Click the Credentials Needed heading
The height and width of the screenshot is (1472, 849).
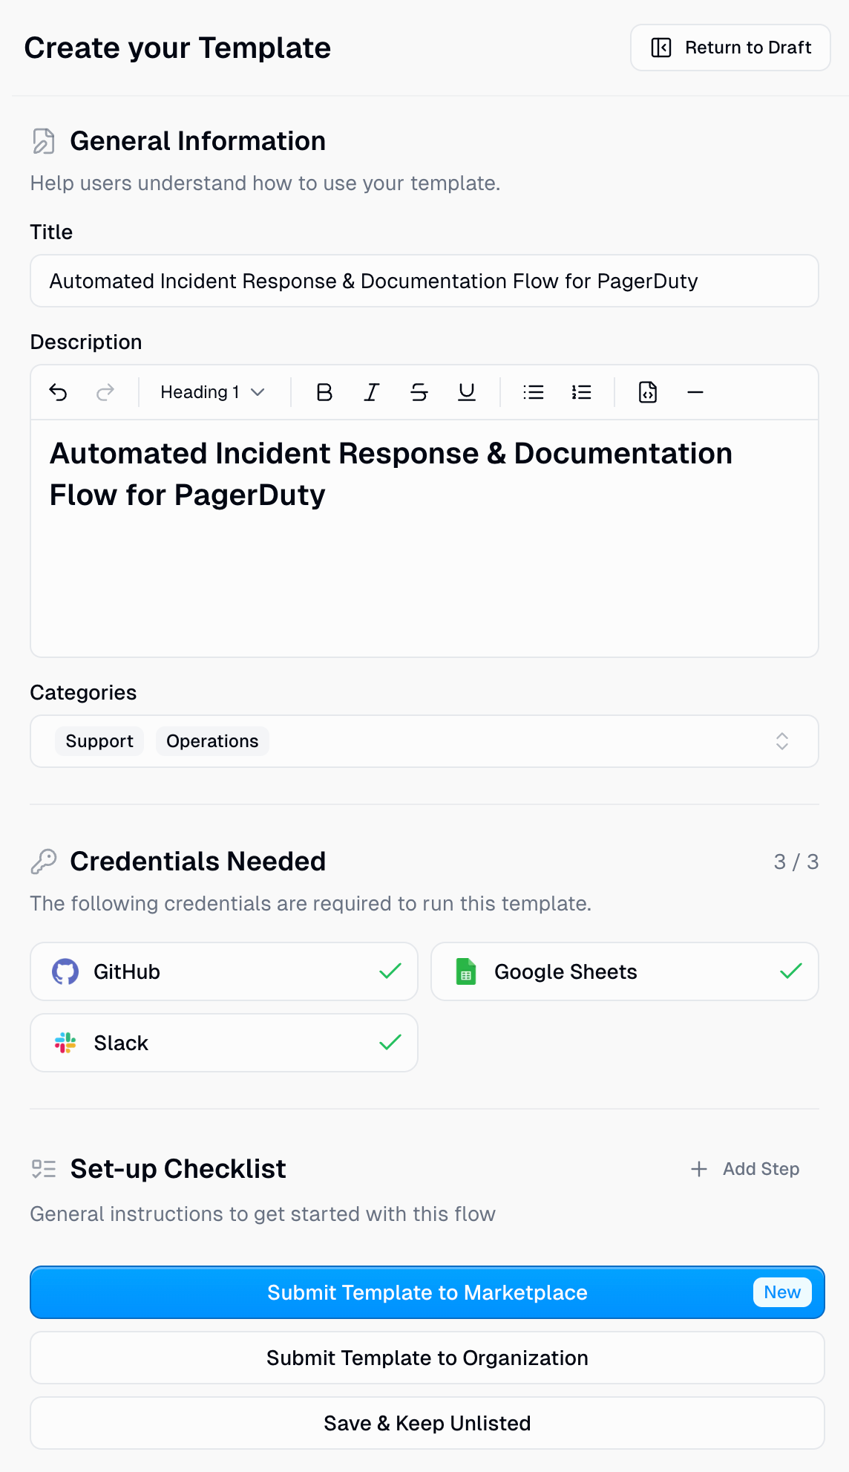[198, 862]
